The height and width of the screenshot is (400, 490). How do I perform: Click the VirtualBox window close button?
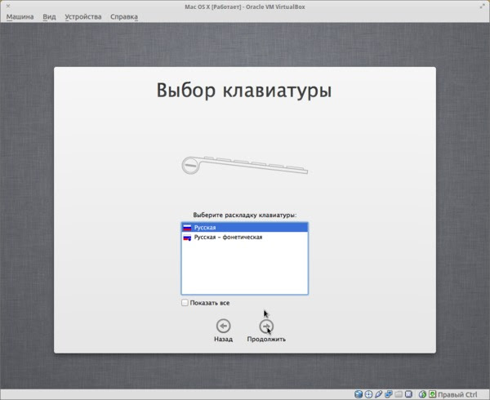click(x=8, y=6)
